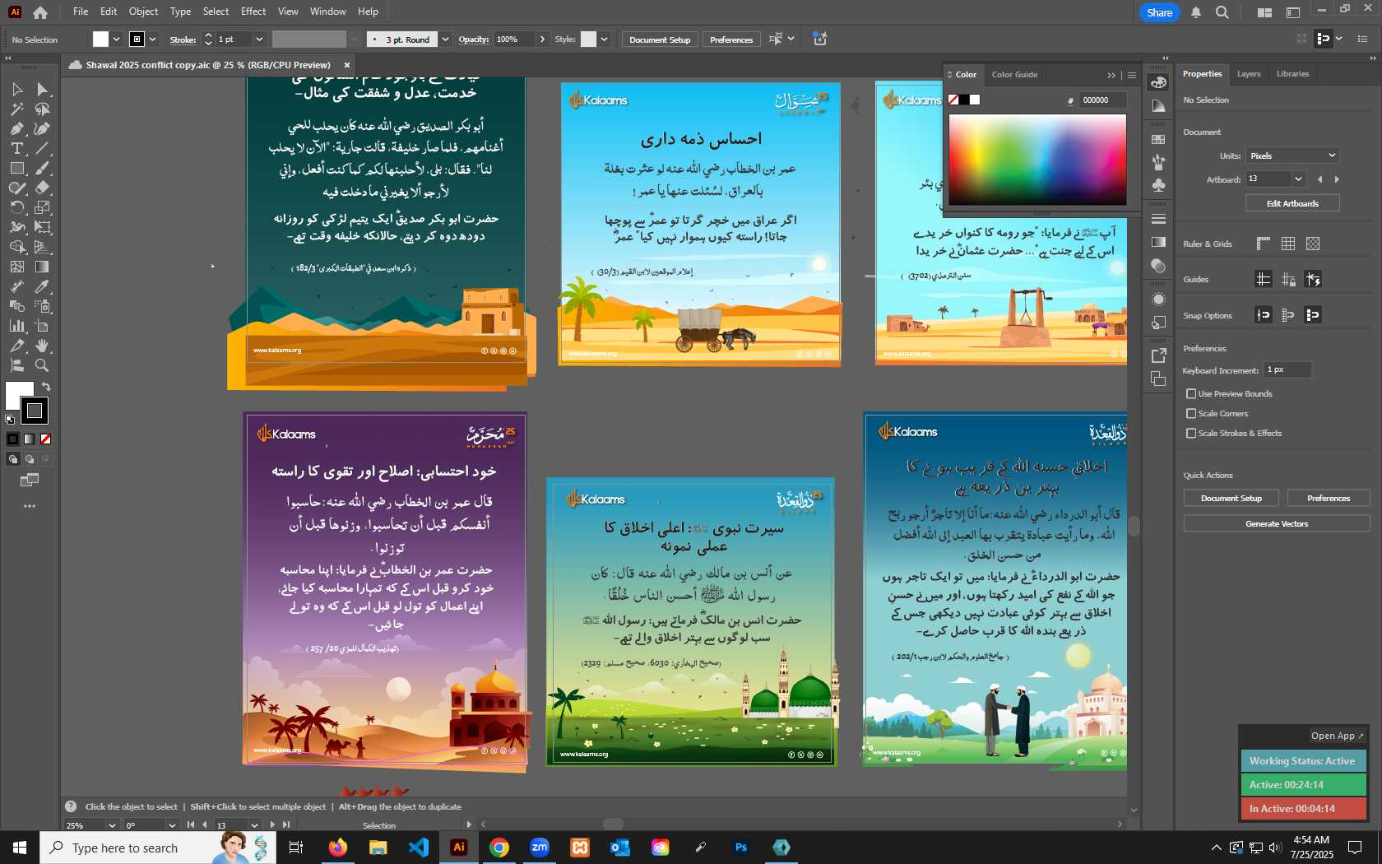Screen dimensions: 1382x864
Task: Click Generate Vectors button
Action: (1277, 524)
